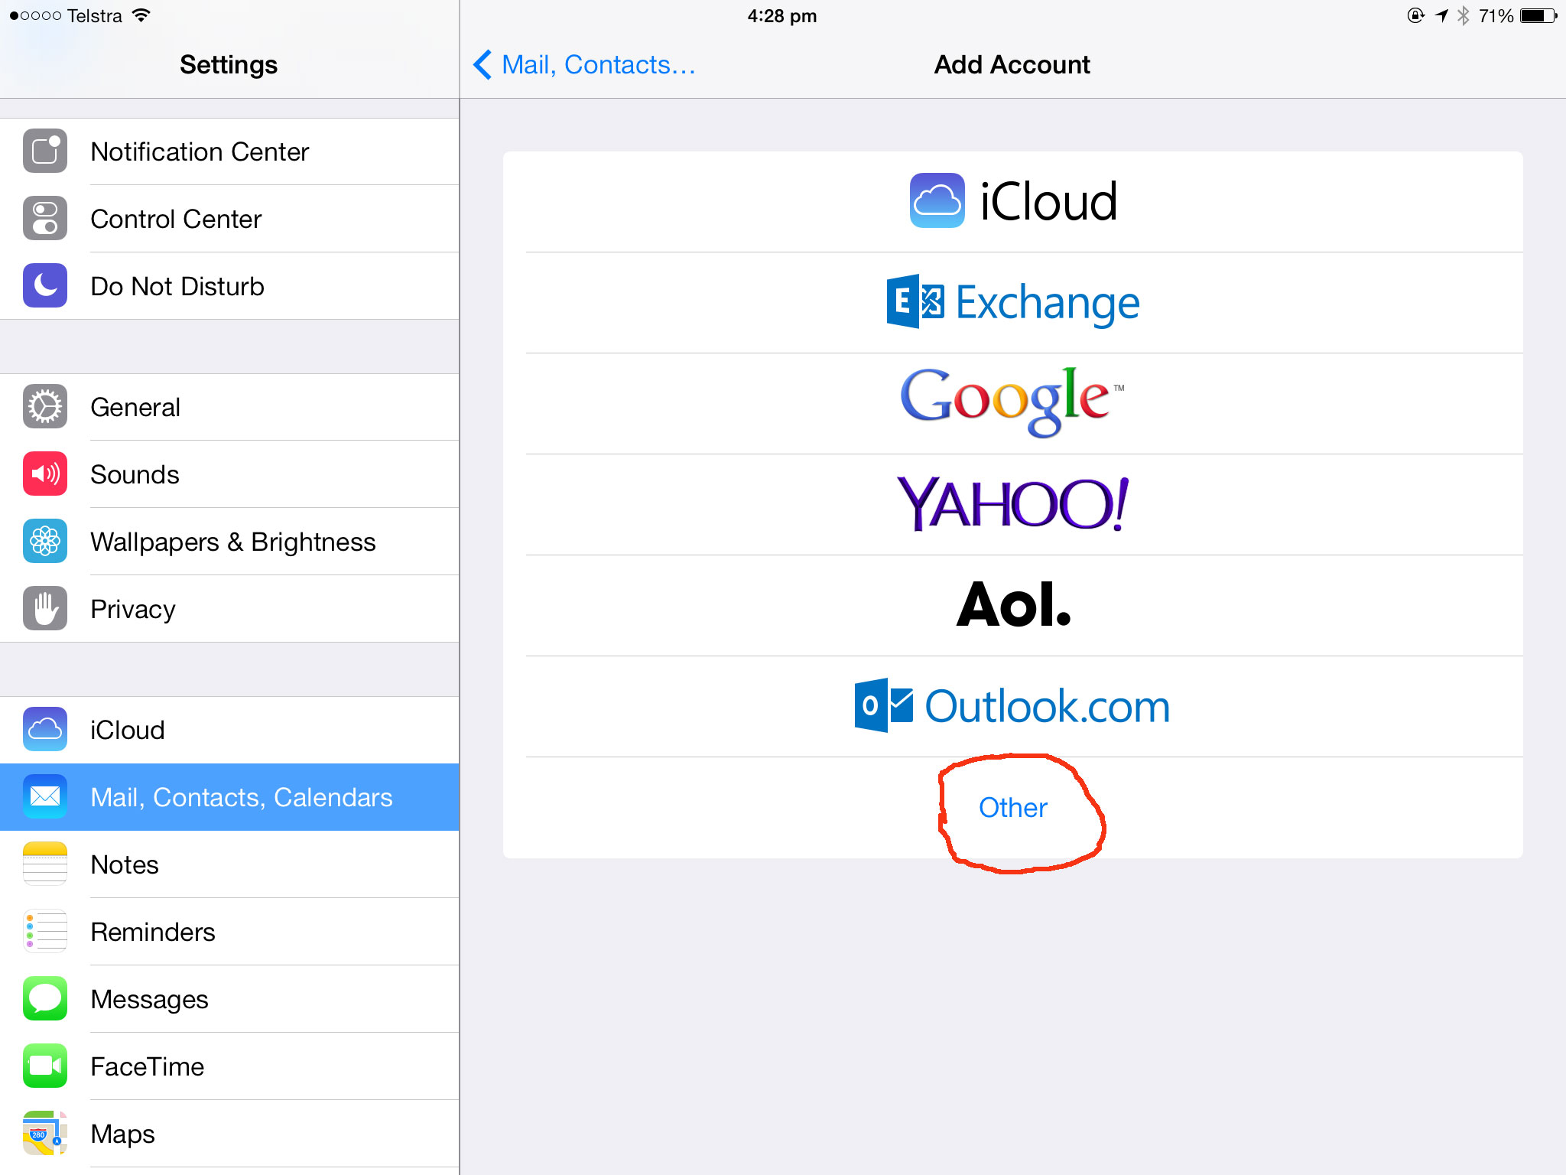Screen dimensions: 1566x1175
Task: Select Reminders in settings sidebar
Action: click(229, 932)
